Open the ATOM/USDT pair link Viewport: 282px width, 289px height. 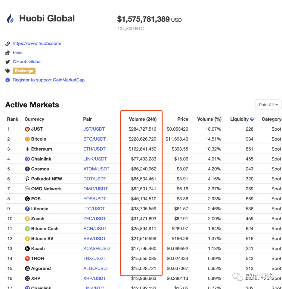[x=96, y=169]
